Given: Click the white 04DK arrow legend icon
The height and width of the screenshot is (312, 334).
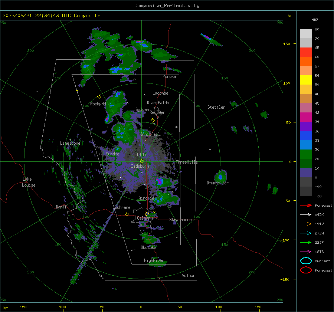Looking at the screenshot, I should (306, 215).
